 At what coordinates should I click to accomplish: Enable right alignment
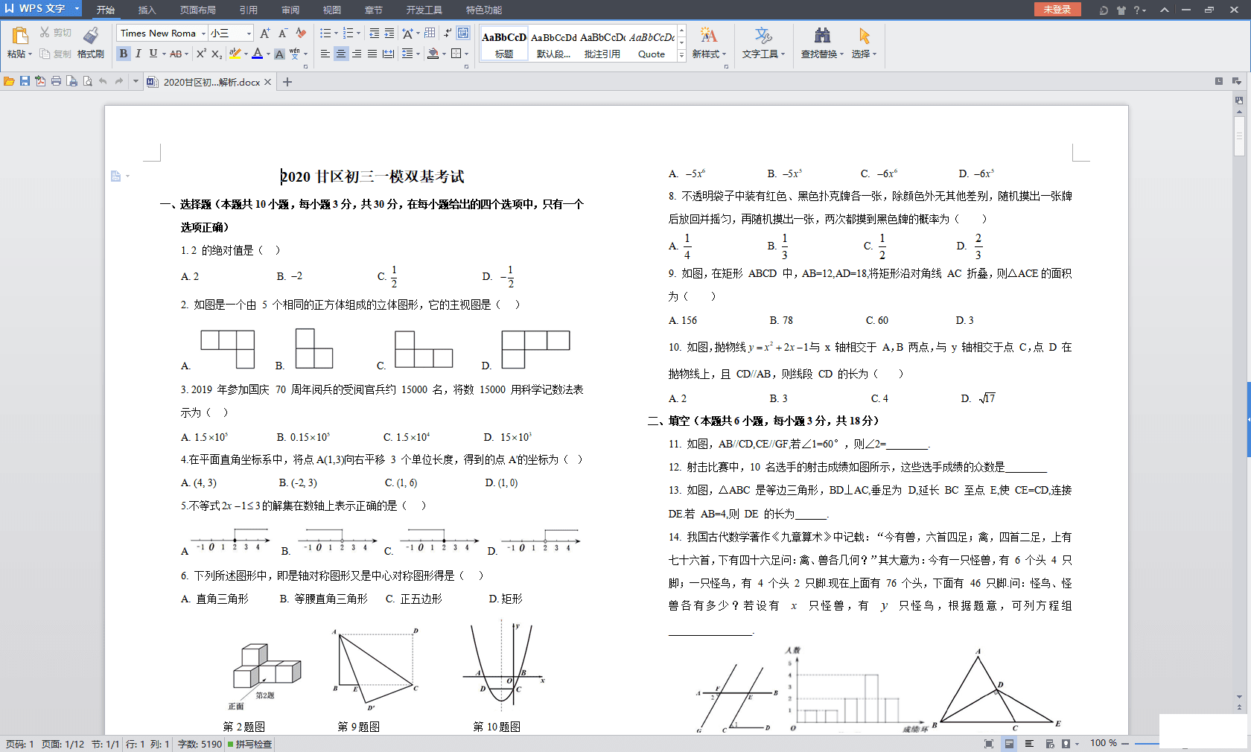357,54
